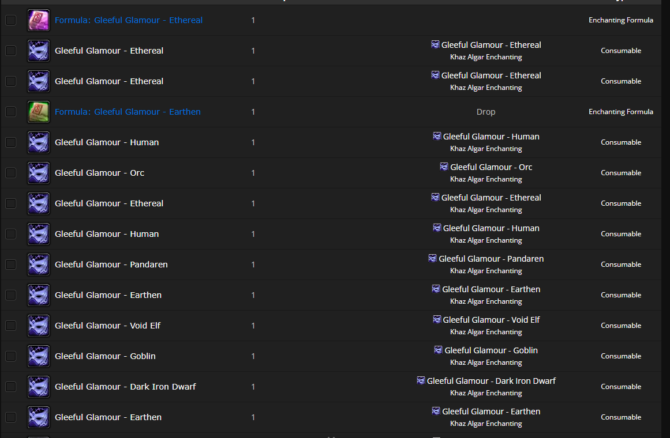Click Khaz Algar Enchanting under the Pandaren source
The width and height of the screenshot is (670, 438).
click(x=486, y=271)
